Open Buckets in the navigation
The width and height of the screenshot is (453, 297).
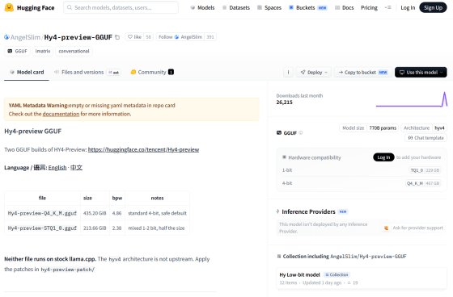[308, 8]
